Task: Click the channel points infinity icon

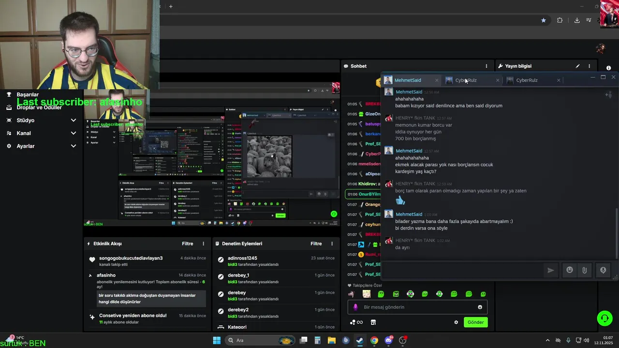Action: click(x=356, y=322)
